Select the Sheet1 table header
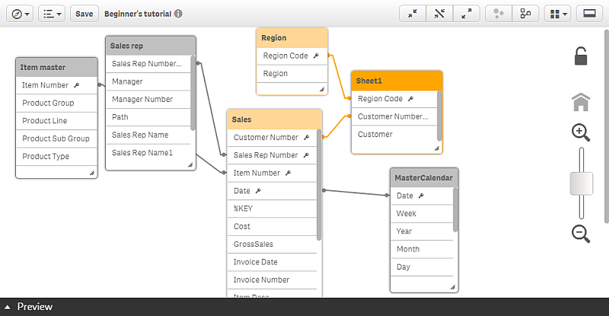Image resolution: width=609 pixels, height=316 pixels. point(397,80)
